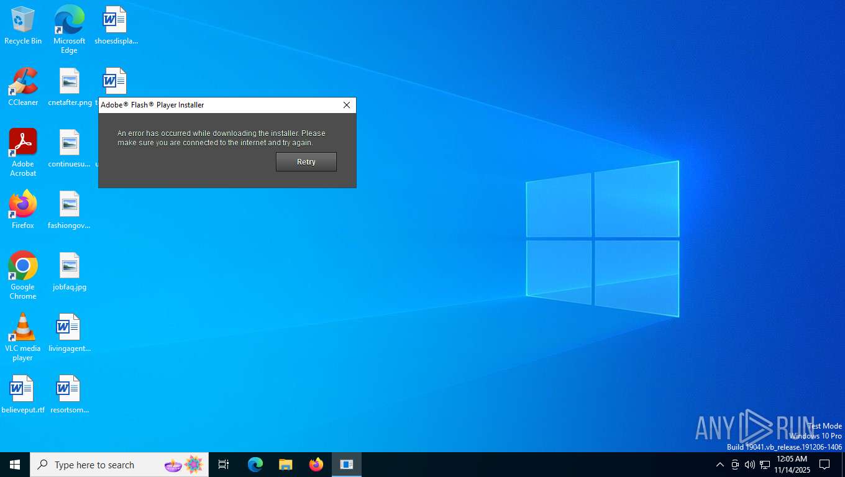The image size is (845, 477).
Task: Select the VLC media player shortcut
Action: (x=23, y=337)
